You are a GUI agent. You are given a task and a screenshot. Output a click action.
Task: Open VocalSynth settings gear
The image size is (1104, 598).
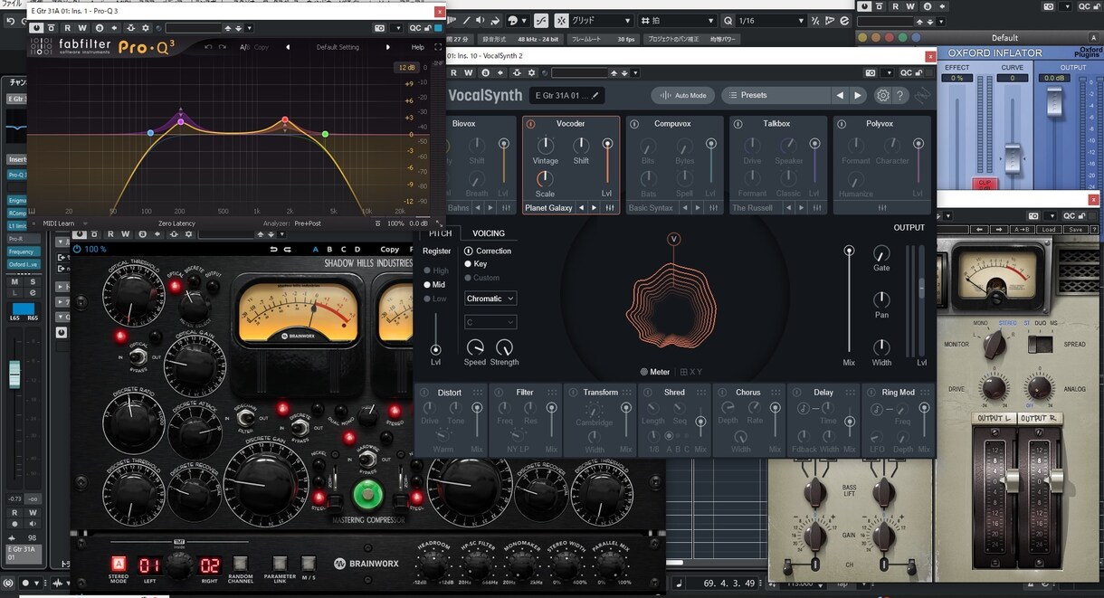[x=883, y=95]
